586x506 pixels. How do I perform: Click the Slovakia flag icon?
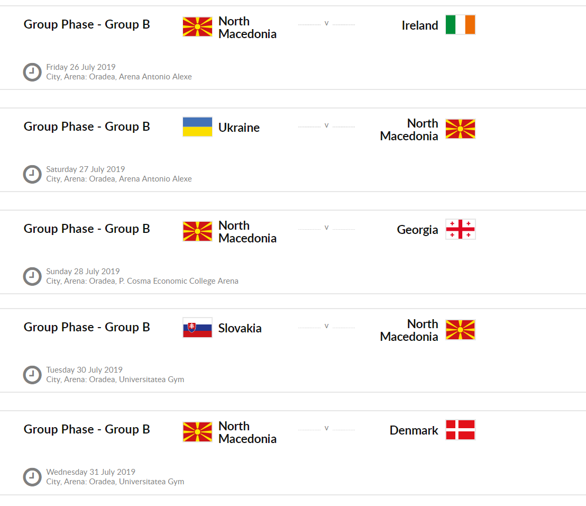[x=197, y=328]
